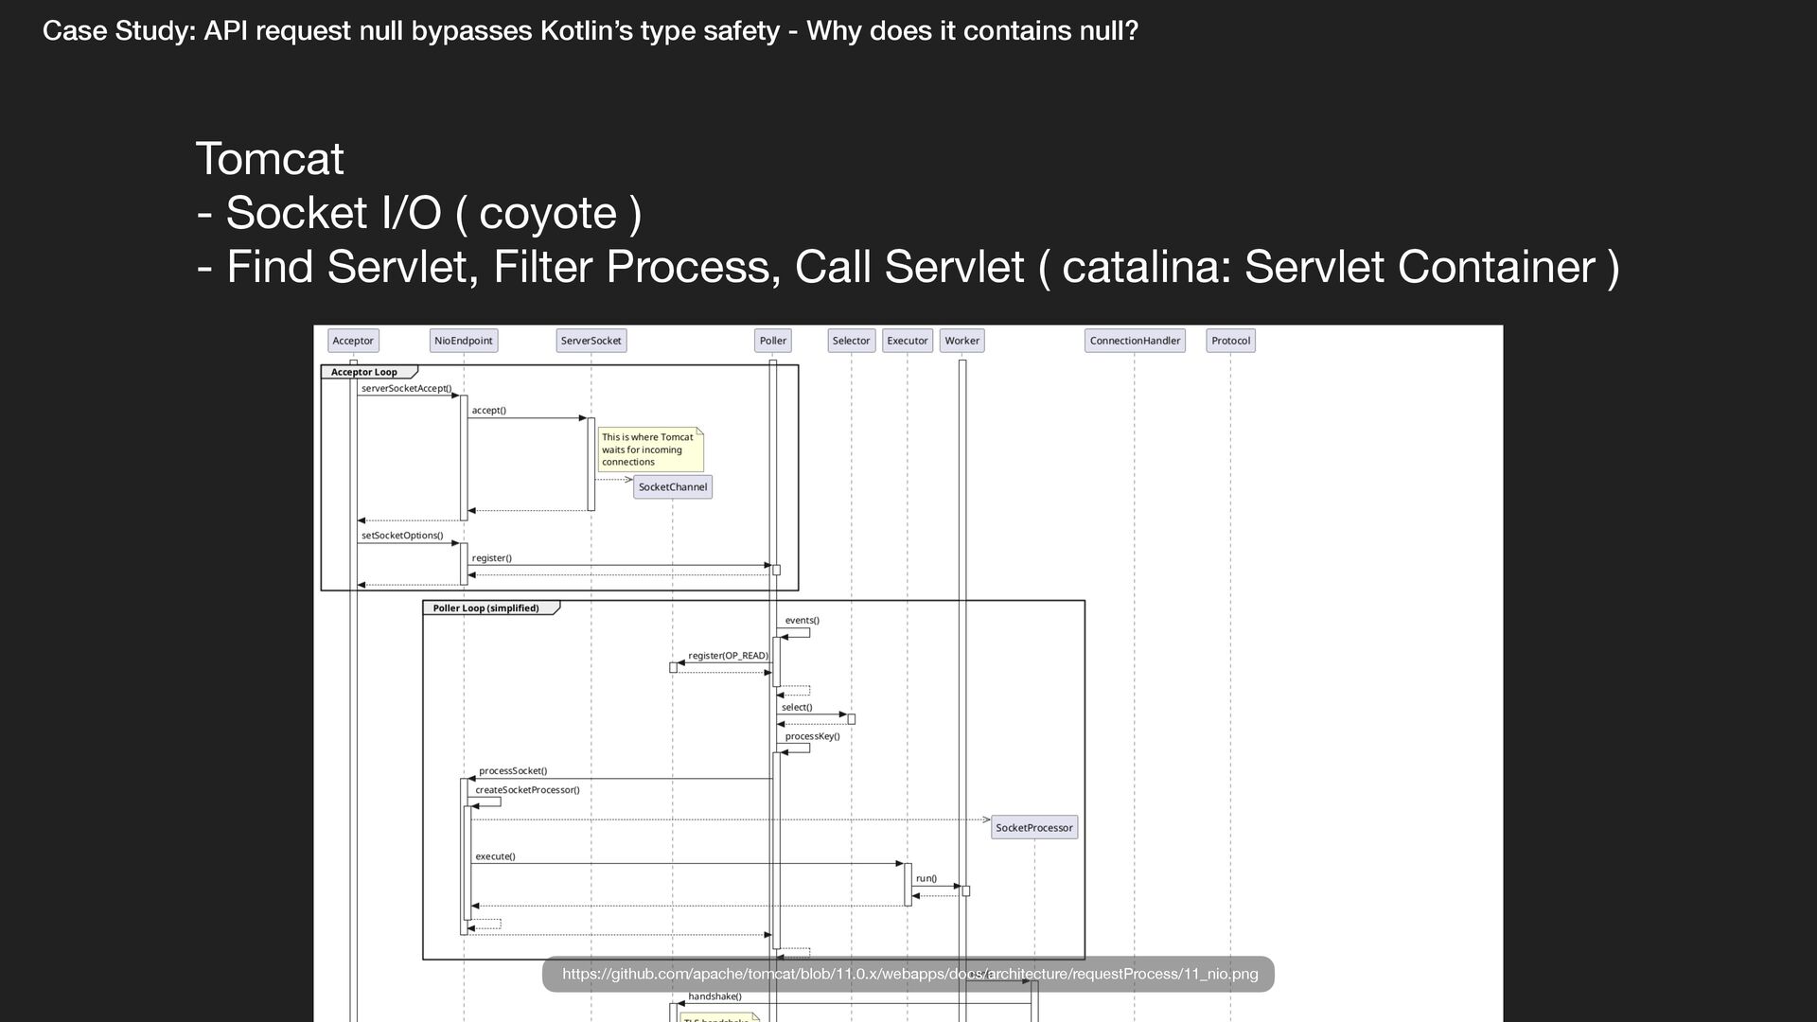Click the yellow Tomcat waits note
The width and height of the screenshot is (1817, 1022).
[649, 449]
